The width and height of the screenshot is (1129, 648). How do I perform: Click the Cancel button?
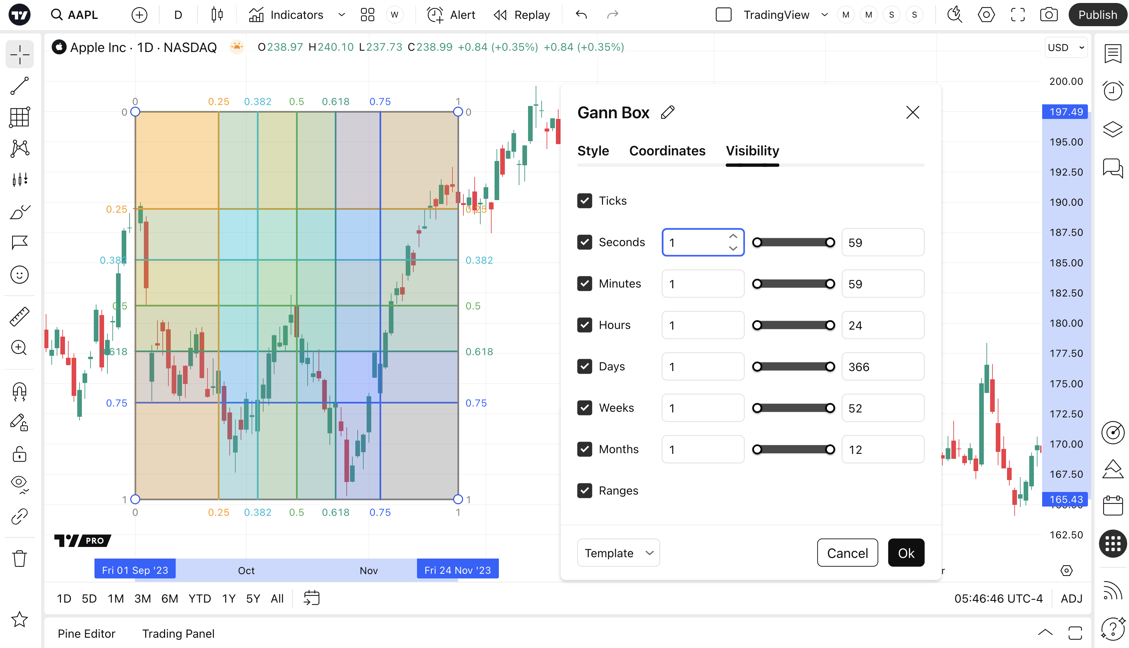point(847,553)
